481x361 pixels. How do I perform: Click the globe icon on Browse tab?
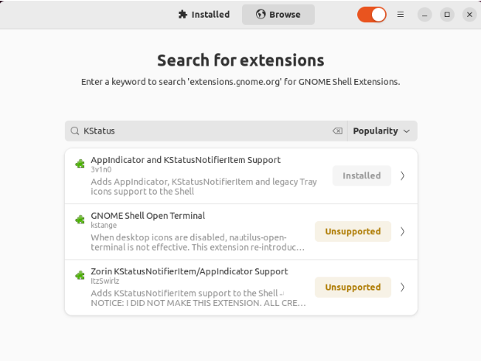coord(261,15)
